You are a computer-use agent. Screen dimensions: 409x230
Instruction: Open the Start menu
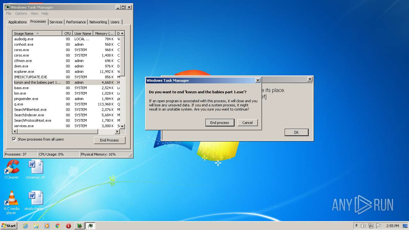click(x=9, y=226)
